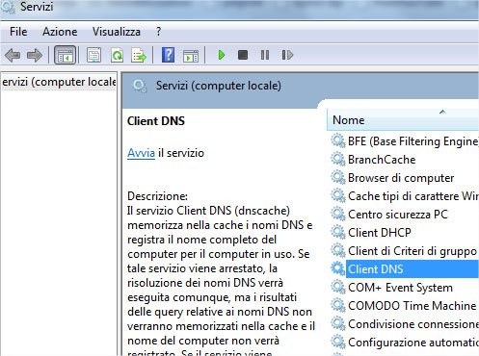
Task: Select the Condivisione connessione service
Action: point(413,324)
